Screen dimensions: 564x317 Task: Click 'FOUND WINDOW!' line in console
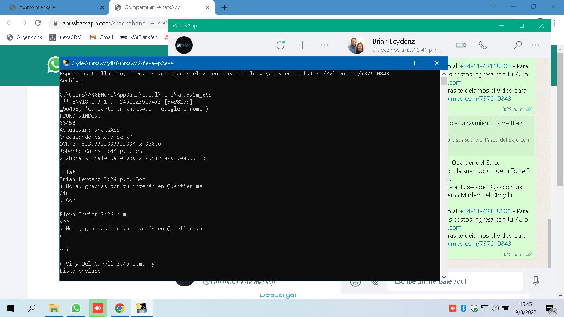[80, 116]
